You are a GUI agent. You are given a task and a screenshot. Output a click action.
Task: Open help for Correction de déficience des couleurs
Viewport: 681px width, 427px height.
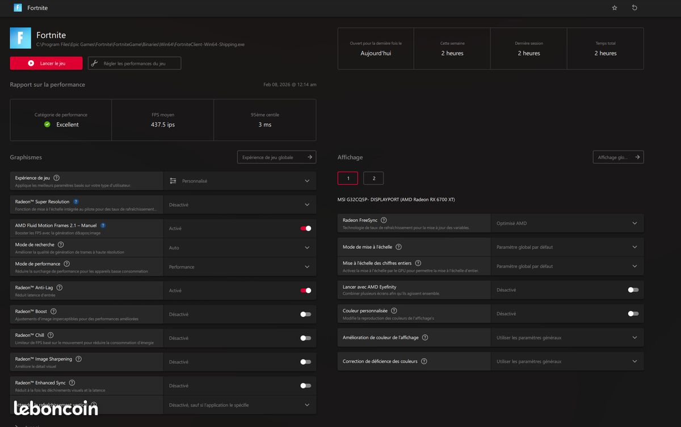click(x=424, y=361)
